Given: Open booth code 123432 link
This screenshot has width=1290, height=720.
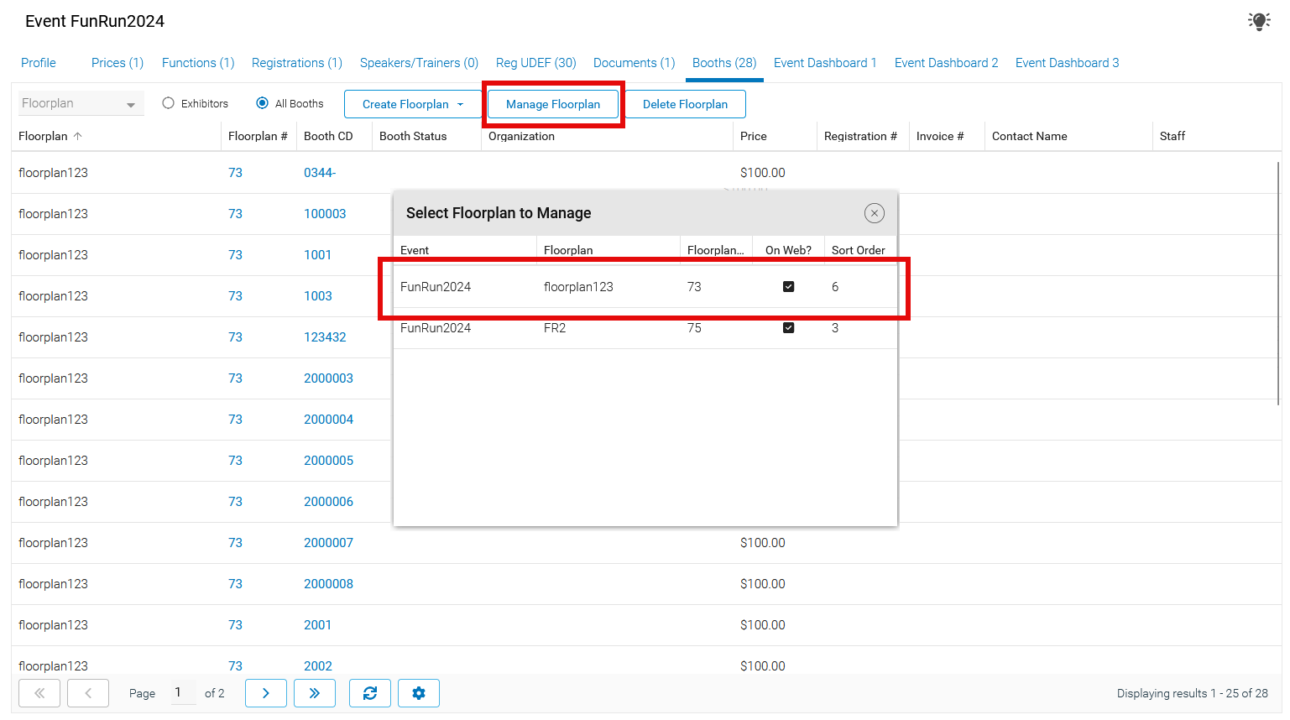Looking at the screenshot, I should coord(325,337).
